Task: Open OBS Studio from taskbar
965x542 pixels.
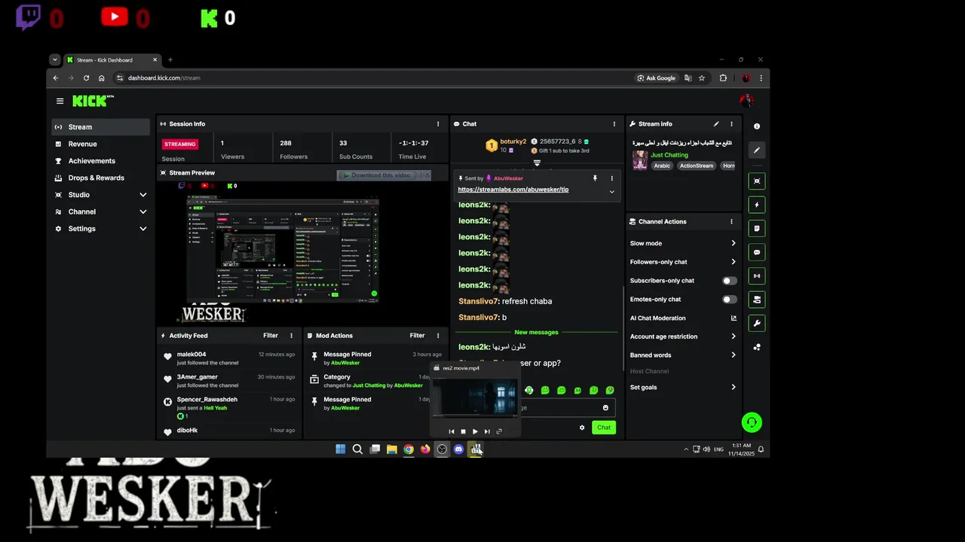Action: coord(442,449)
